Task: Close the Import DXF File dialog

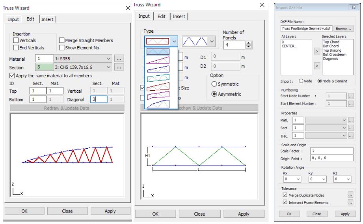Action: [354, 7]
